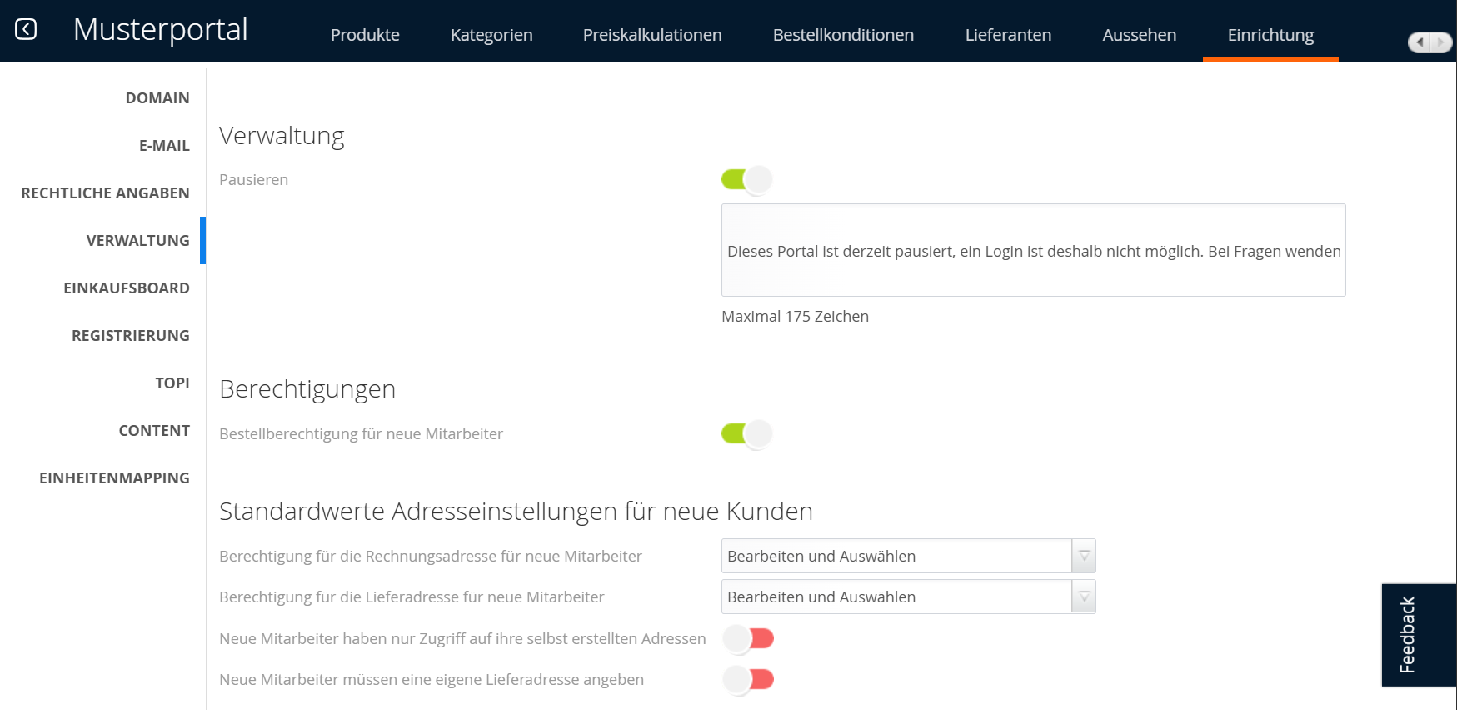This screenshot has height=710, width=1457.
Task: Open the Preiskalkulationen tab
Action: [x=652, y=35]
